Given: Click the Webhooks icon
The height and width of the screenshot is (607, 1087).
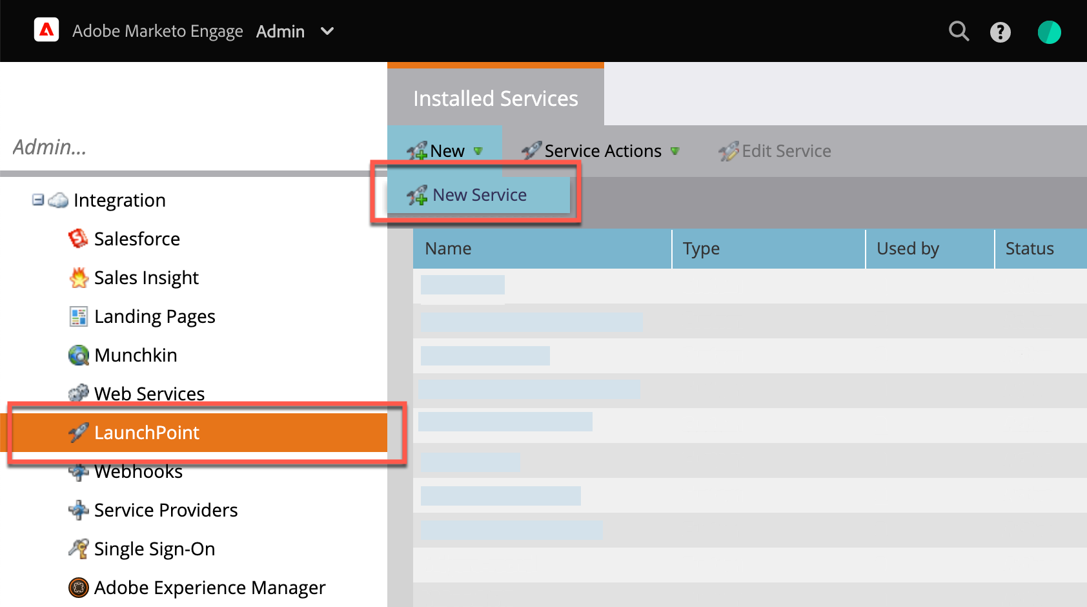Looking at the screenshot, I should click(79, 472).
